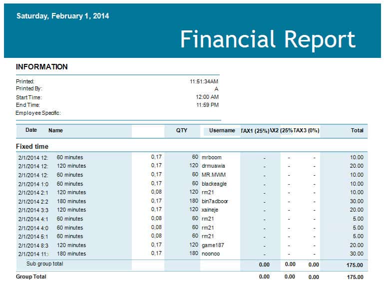The height and width of the screenshot is (282, 384).
Task: Click the TAX3 (0%) column header
Action: [307, 130]
